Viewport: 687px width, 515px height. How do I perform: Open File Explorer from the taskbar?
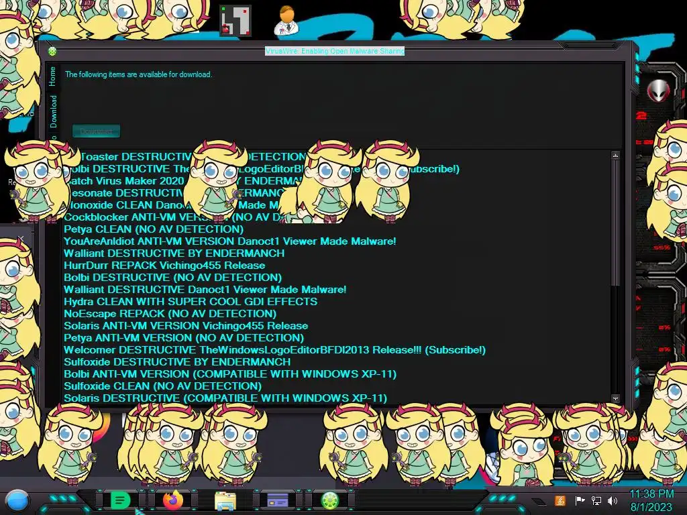225,500
